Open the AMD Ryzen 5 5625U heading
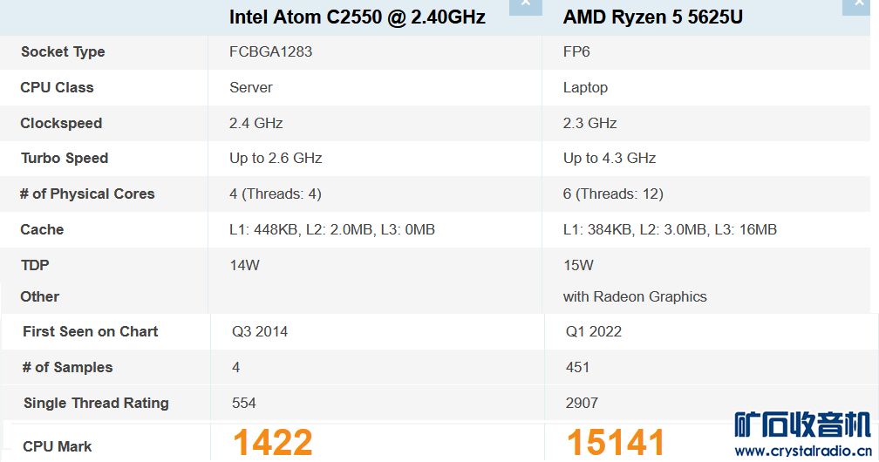879x462 pixels. coord(653,17)
